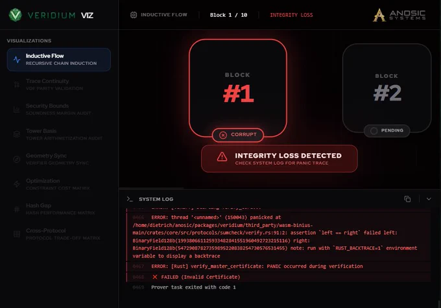Click the Tower Basis layers icon

tap(17, 134)
